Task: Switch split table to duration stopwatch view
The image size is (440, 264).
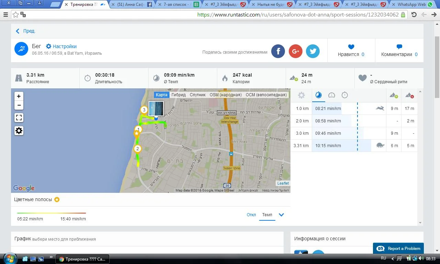Action: point(345,95)
